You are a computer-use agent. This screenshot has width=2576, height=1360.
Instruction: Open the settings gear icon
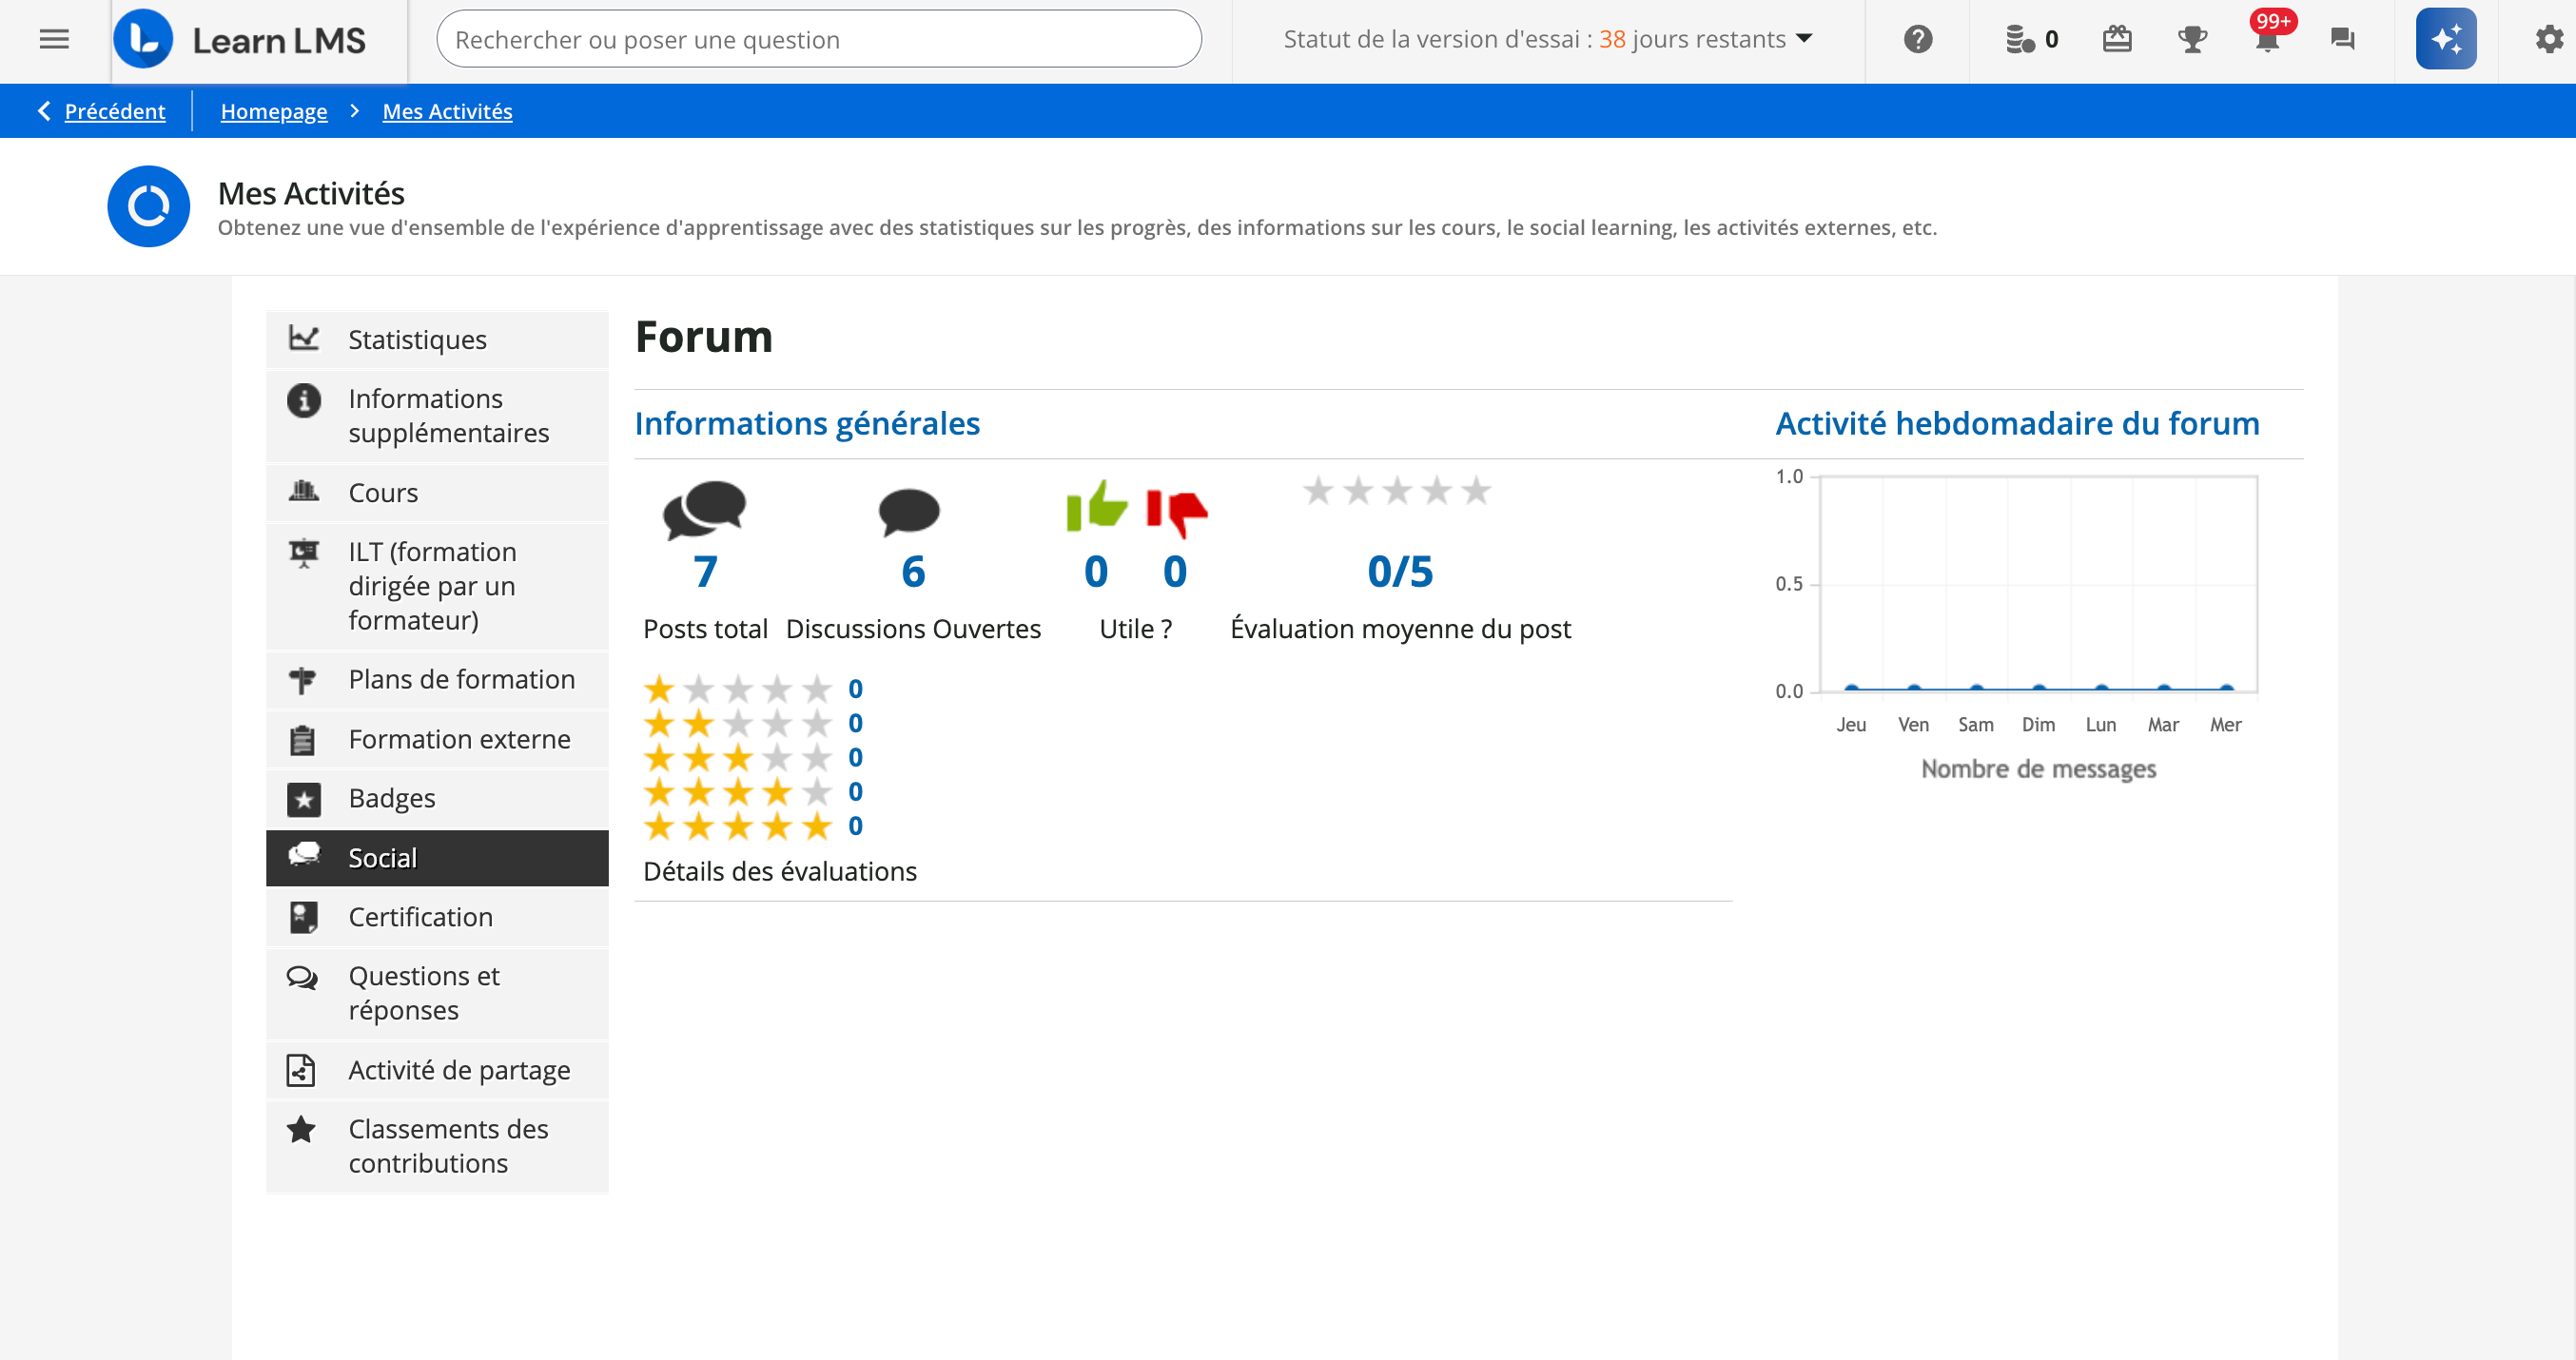coord(2548,39)
